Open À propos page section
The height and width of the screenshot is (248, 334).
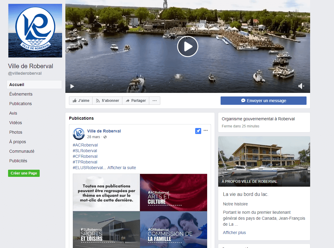pyautogui.click(x=18, y=142)
